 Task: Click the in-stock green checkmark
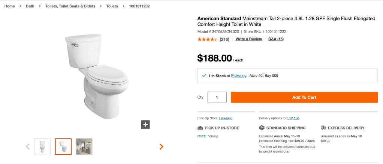point(204,76)
